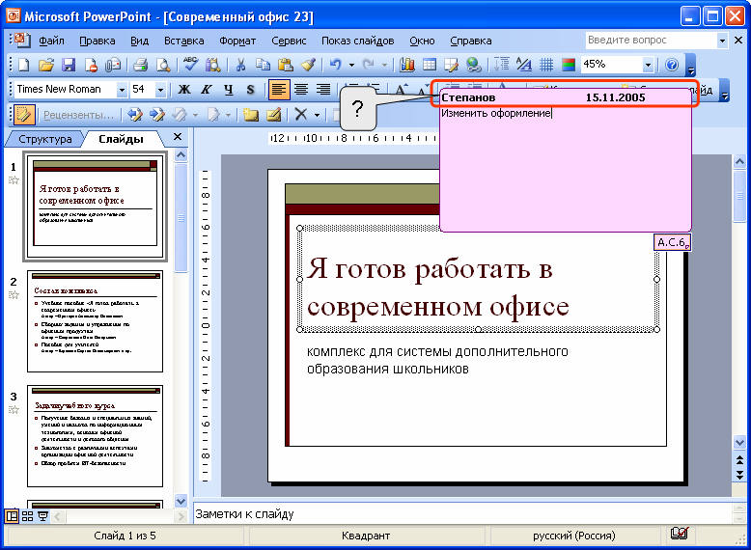Switch to Normal view

click(12, 516)
